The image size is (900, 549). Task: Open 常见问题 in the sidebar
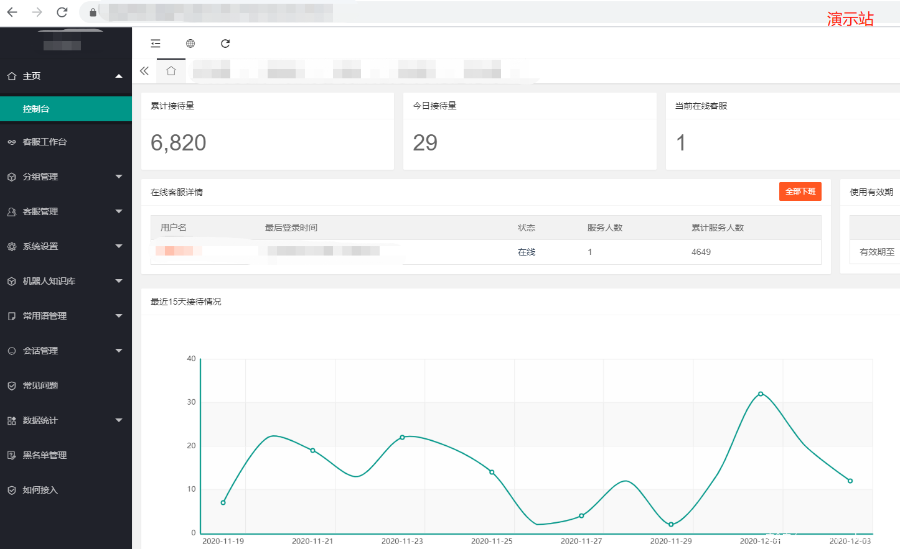(x=40, y=385)
